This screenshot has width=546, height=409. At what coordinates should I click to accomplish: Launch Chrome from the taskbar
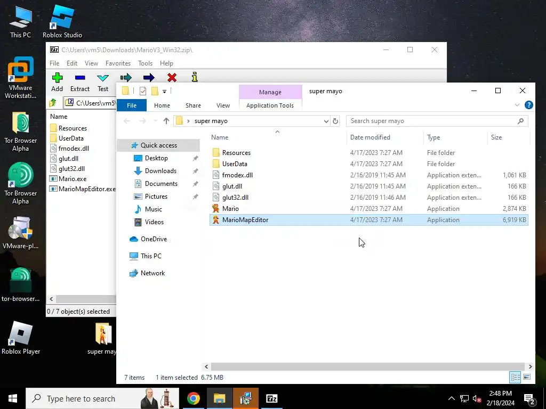[x=193, y=398]
